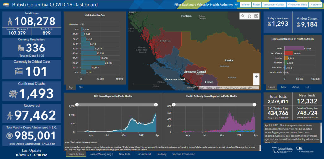324x159 pixels.
Task: Click the hospital bed critical care icon
Action: click(19, 71)
